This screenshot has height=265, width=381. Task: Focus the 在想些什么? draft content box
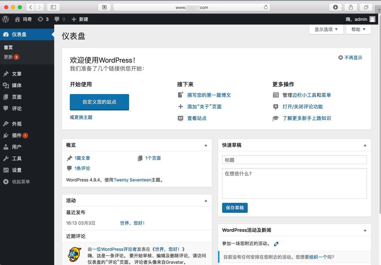pyautogui.click(x=294, y=183)
